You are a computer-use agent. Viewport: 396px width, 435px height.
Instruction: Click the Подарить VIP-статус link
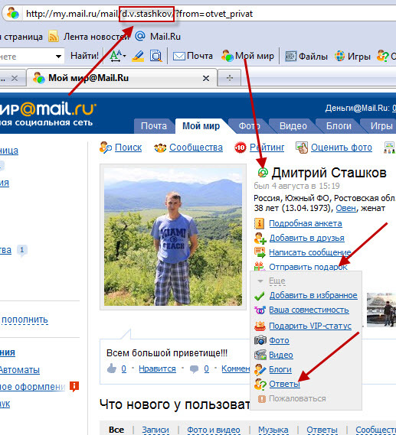coord(310,326)
